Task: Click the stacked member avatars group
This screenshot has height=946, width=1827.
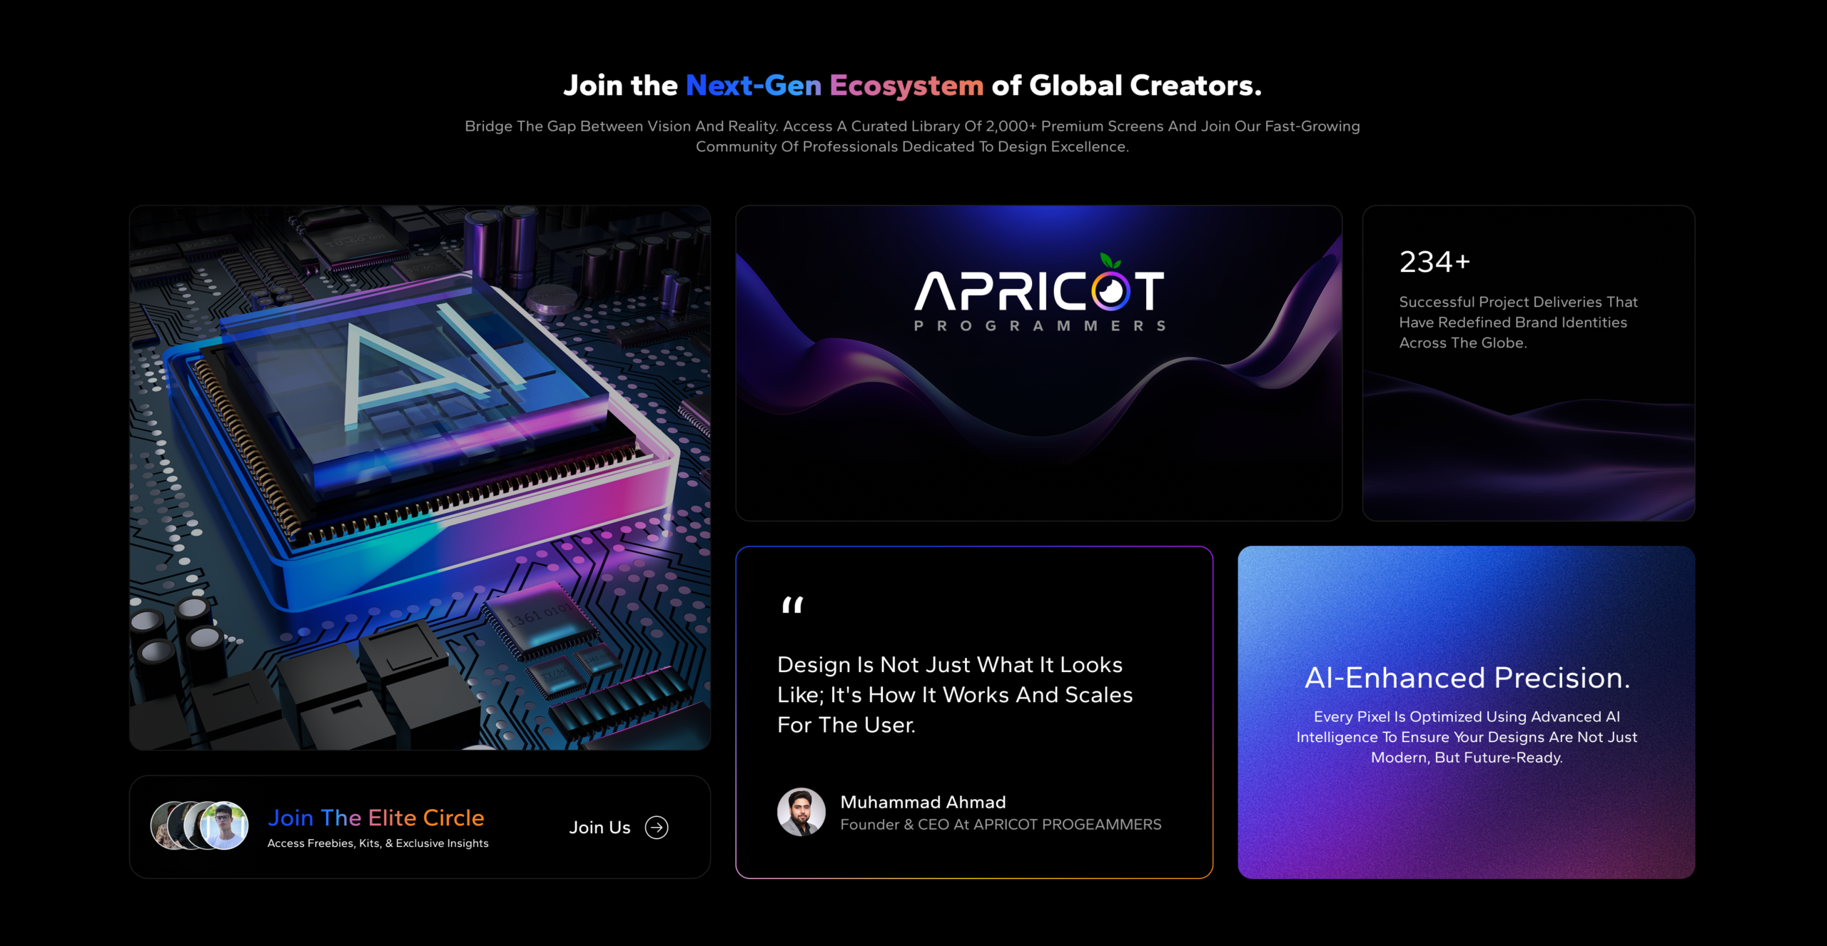Action: click(x=200, y=825)
